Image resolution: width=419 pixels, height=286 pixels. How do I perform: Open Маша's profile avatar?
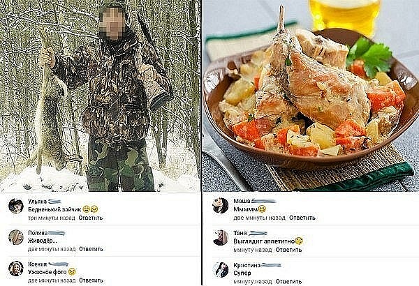[x=221, y=206]
